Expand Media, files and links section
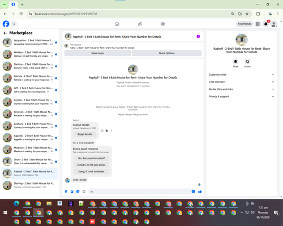This screenshot has height=226, width=283. (x=241, y=89)
